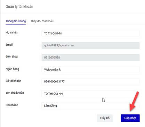Focus the Số tài khoản input field
Image resolution: width=145 pixels, height=127 pixels.
[90, 82]
